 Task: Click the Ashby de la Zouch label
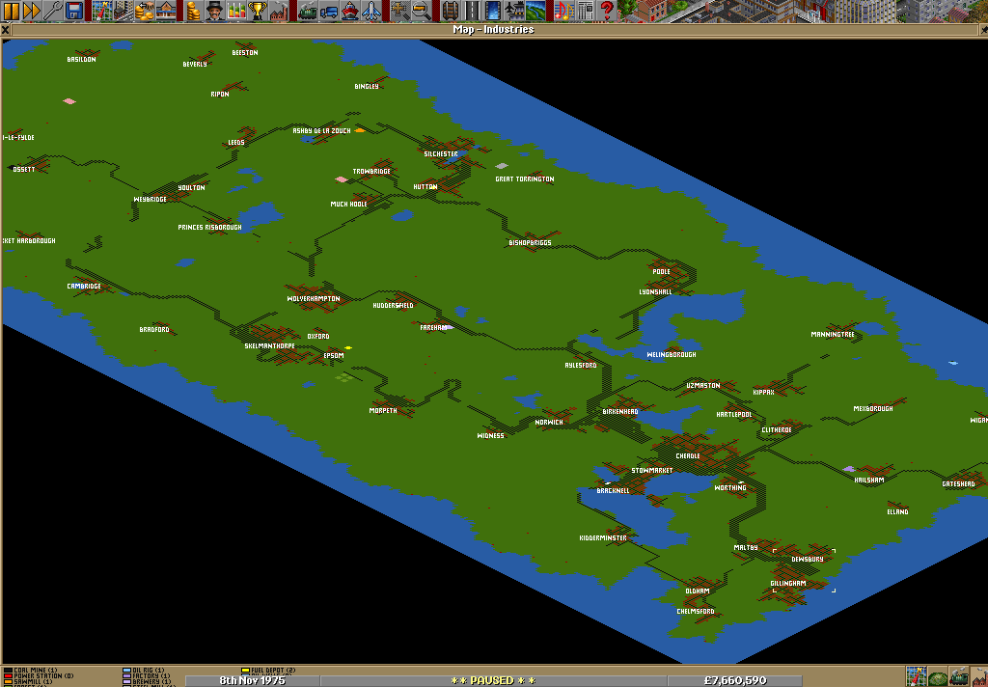(321, 130)
